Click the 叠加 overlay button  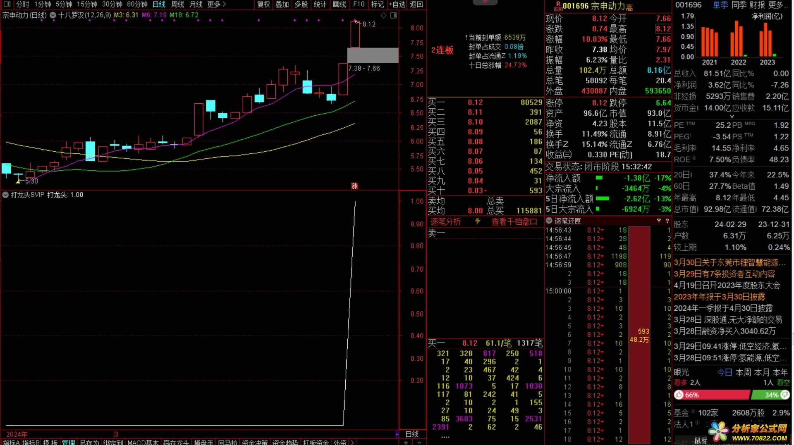point(282,4)
